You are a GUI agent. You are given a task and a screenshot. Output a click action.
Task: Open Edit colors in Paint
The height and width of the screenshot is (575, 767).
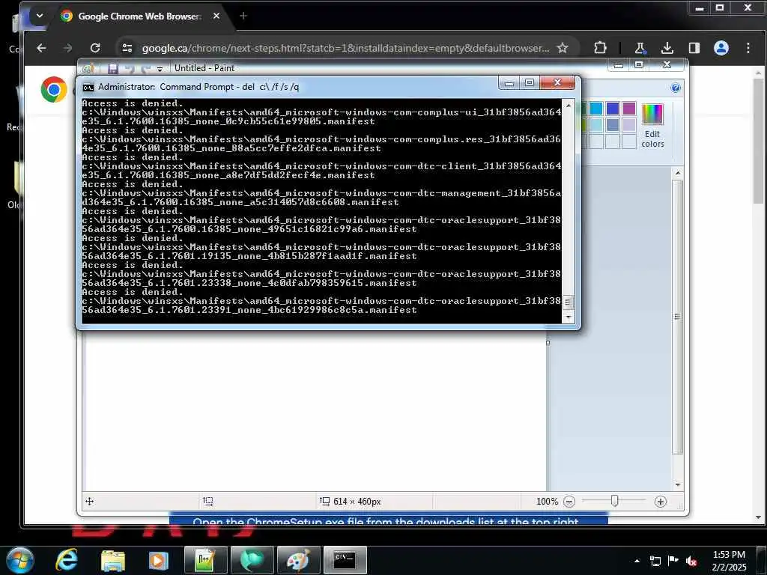[652, 125]
